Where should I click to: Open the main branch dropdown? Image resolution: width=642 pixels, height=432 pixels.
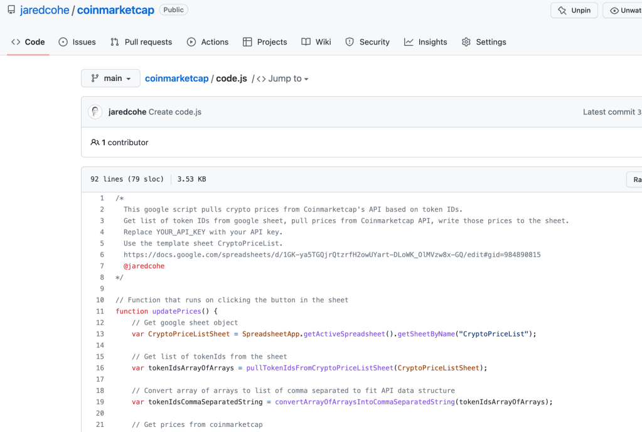coord(110,78)
